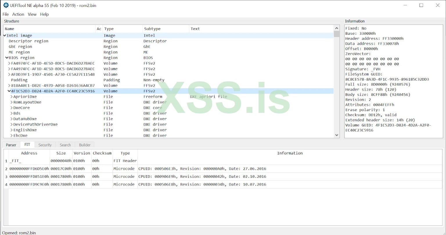446x235 pixels.
Task: Select the BIOS region tree item
Action: (x=21, y=58)
